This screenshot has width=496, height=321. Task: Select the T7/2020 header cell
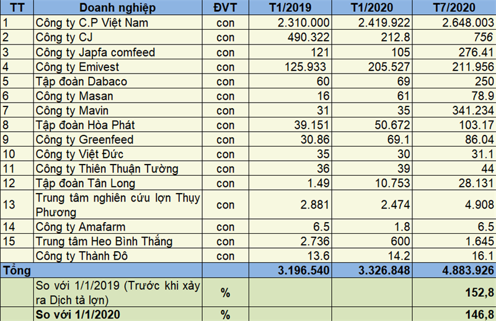(x=454, y=7)
